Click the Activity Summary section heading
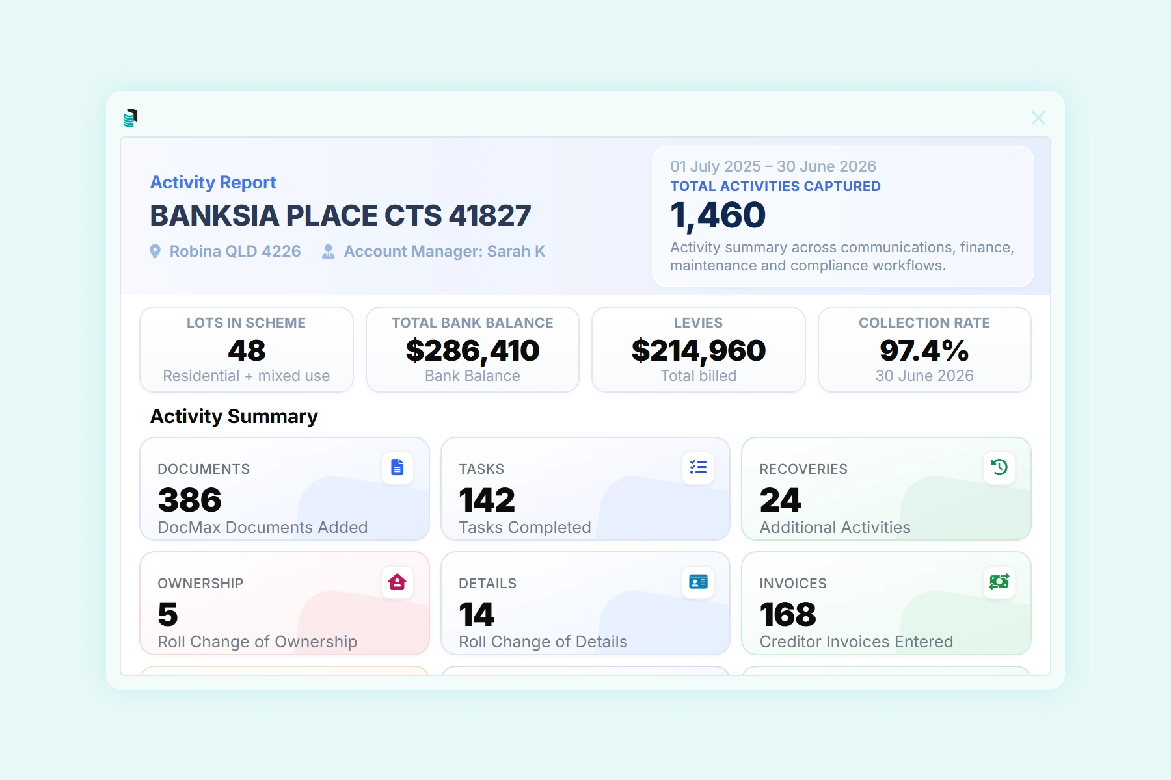 pos(234,417)
